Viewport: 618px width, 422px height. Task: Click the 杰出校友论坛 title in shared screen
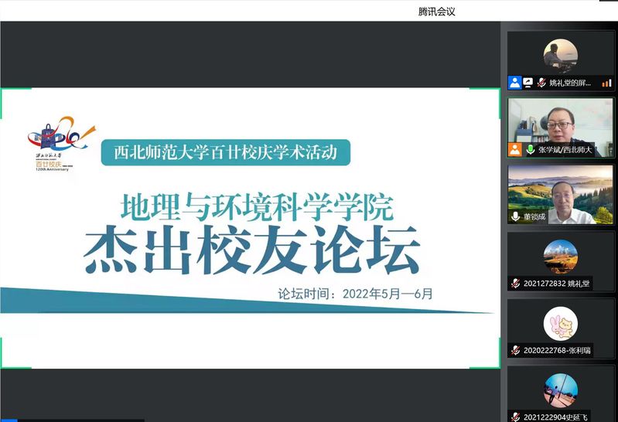tap(252, 250)
